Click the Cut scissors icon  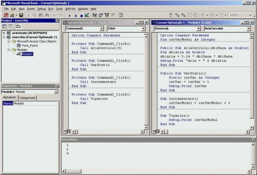click(x=29, y=15)
